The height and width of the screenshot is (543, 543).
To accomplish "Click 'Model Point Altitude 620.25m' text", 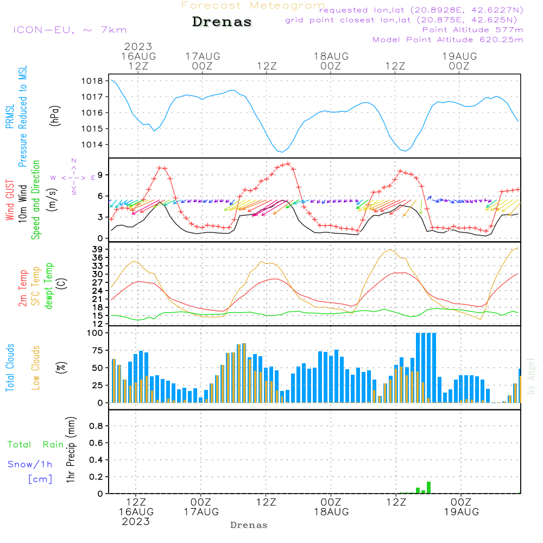I will click(448, 40).
